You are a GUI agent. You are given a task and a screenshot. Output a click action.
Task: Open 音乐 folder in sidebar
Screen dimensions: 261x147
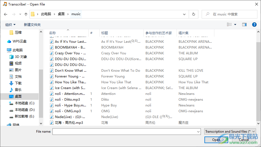pyautogui.click(x=18, y=90)
